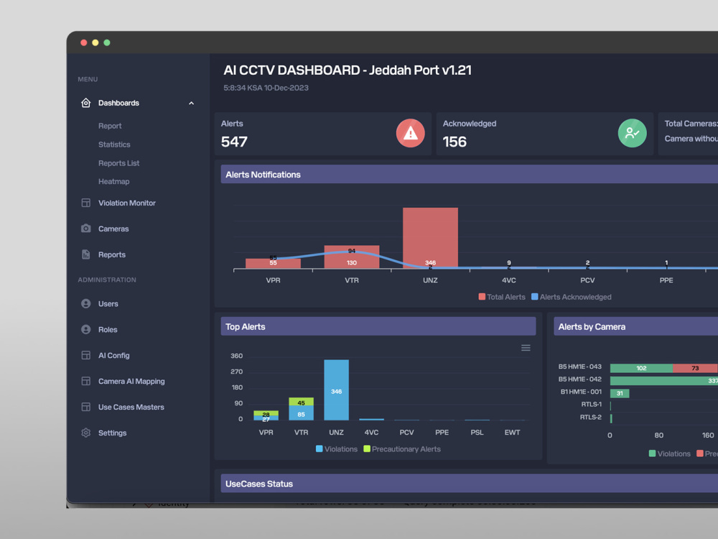Open Roles administration page
718x539 pixels.
coord(108,330)
